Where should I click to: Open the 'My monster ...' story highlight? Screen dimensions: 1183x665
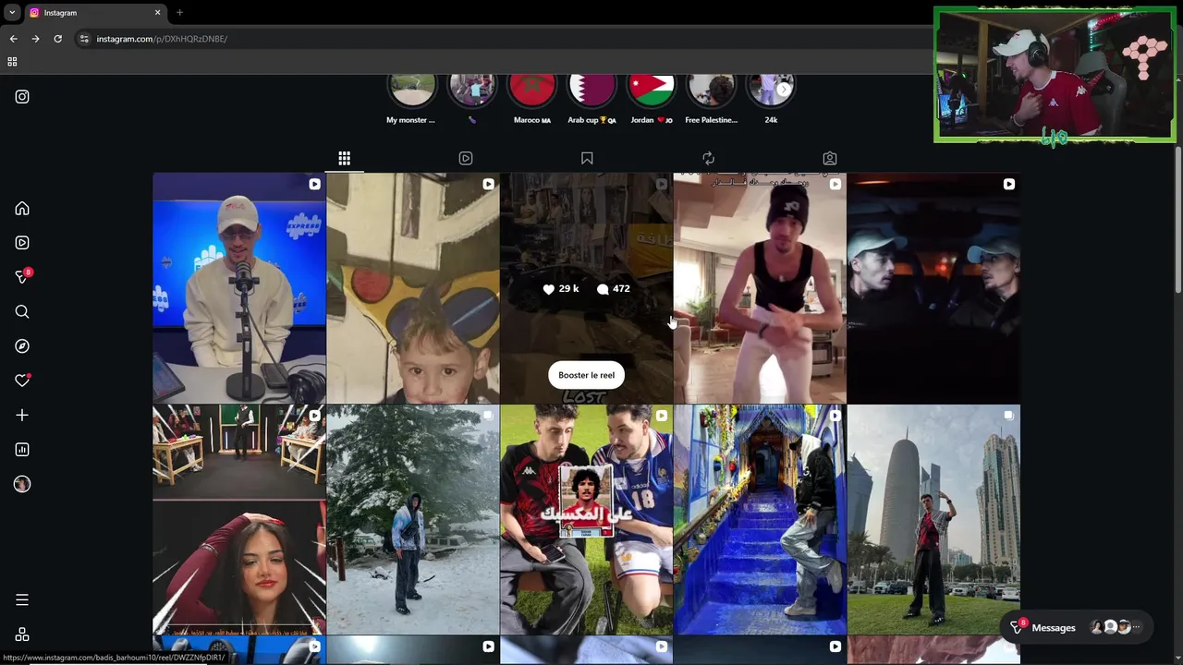tap(411, 98)
